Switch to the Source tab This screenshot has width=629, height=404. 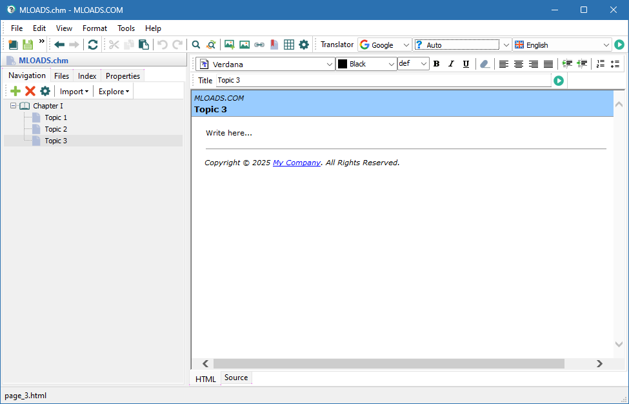[236, 378]
